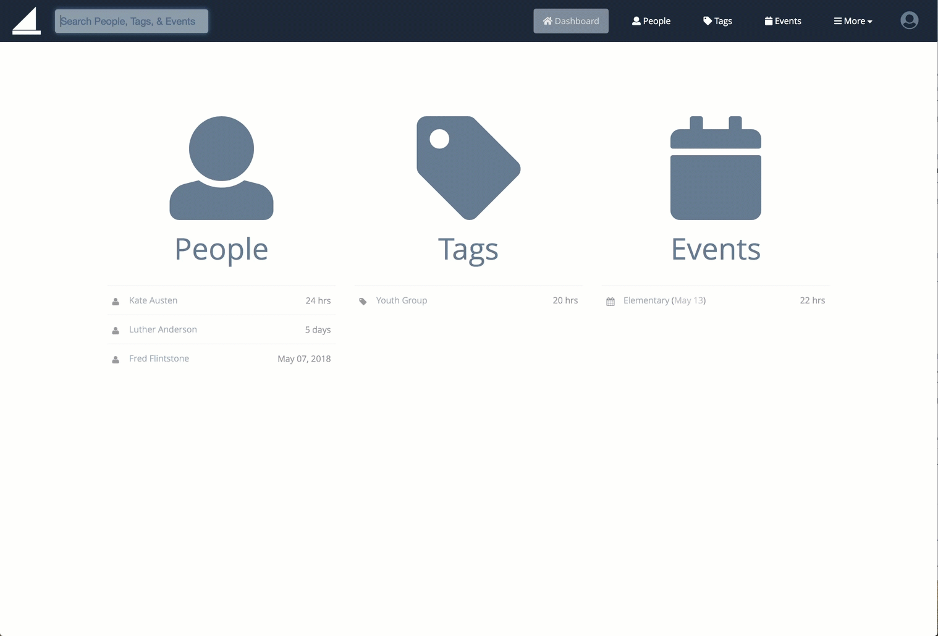The height and width of the screenshot is (636, 938).
Task: Open Kate Austen's profile
Action: tap(153, 300)
